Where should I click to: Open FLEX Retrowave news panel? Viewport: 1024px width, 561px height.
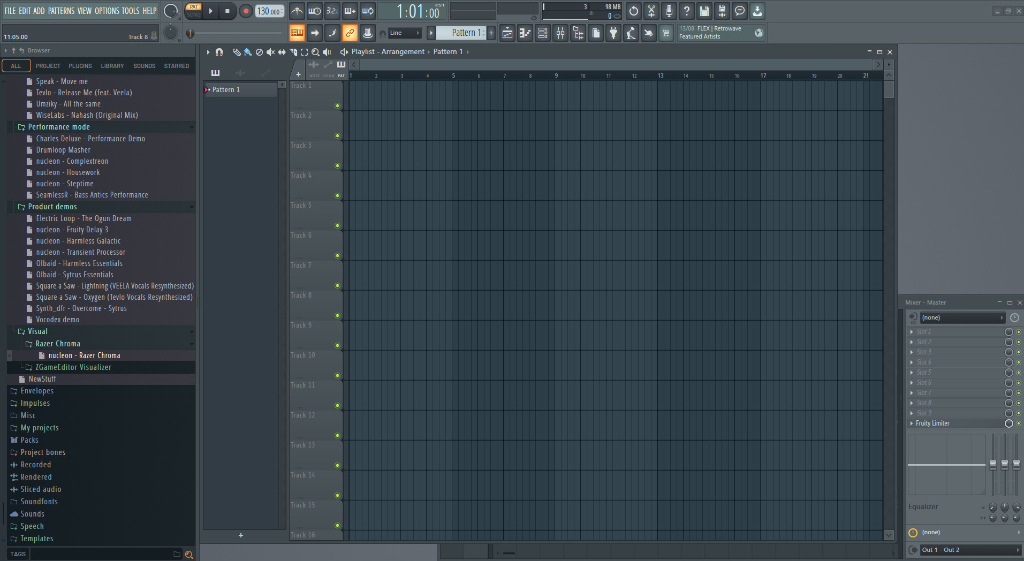click(x=720, y=33)
